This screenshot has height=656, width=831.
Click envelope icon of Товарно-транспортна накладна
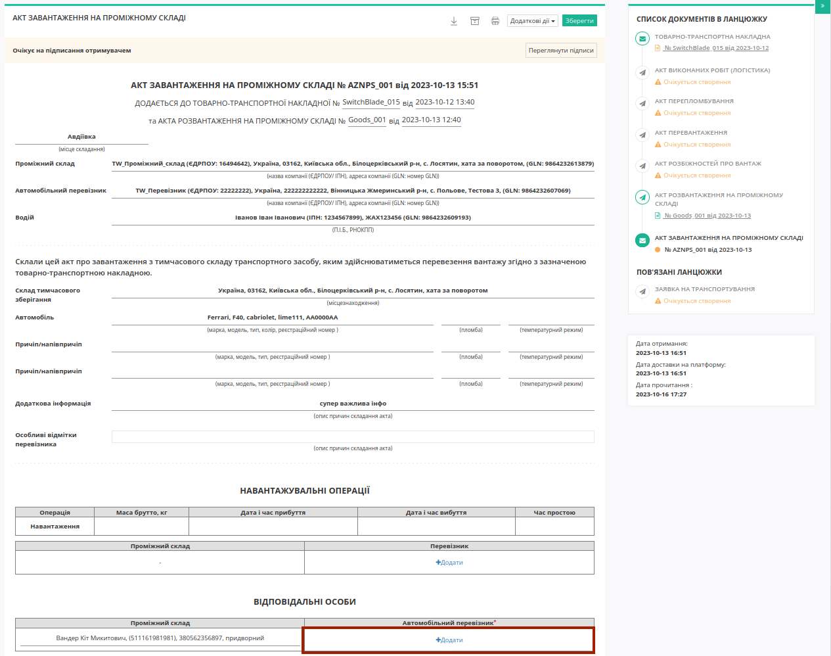point(642,39)
